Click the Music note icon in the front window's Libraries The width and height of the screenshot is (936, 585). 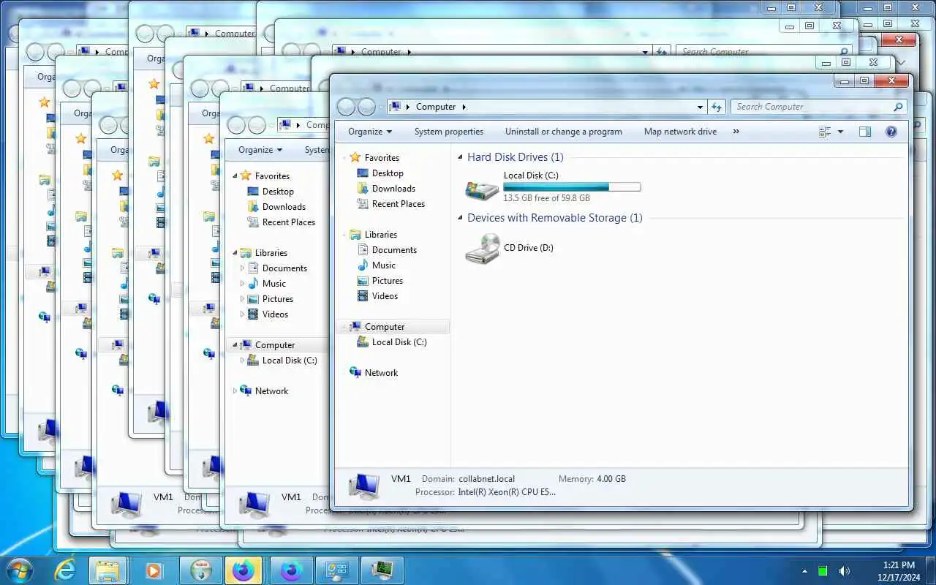click(x=363, y=265)
